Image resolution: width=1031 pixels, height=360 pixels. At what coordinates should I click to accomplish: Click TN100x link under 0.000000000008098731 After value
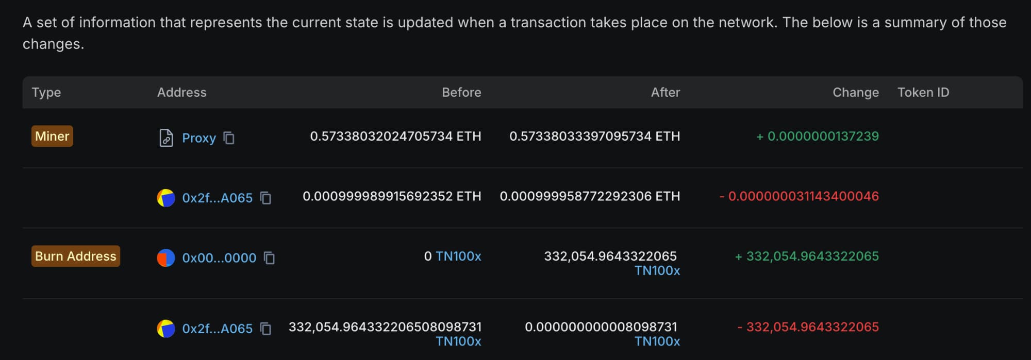657,341
